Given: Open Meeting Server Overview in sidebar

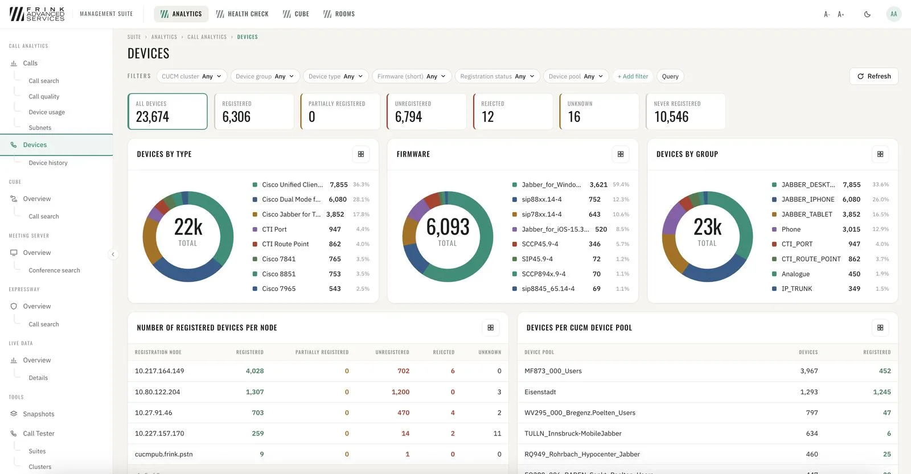Looking at the screenshot, I should [x=37, y=253].
